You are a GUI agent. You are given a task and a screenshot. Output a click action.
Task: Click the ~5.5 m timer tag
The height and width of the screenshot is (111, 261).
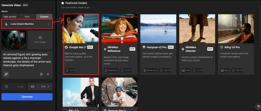(164, 70)
